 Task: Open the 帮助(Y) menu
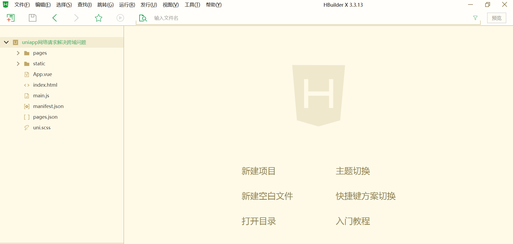[214, 5]
